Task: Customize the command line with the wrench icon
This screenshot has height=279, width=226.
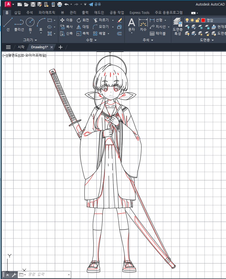Action: tap(14, 275)
